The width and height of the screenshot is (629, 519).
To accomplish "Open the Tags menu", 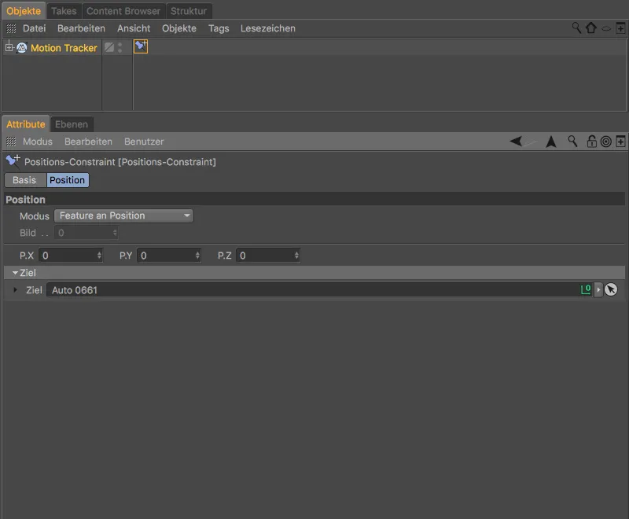I will pos(219,28).
